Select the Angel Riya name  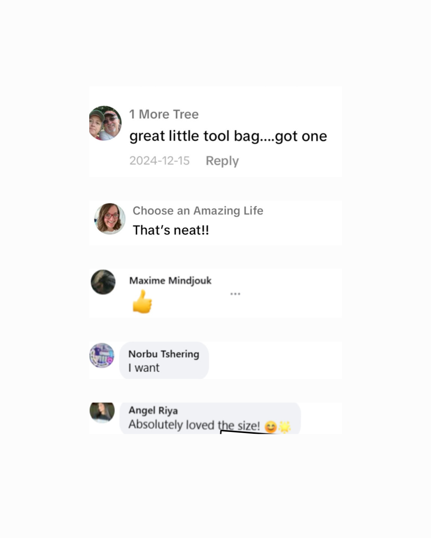(x=153, y=410)
